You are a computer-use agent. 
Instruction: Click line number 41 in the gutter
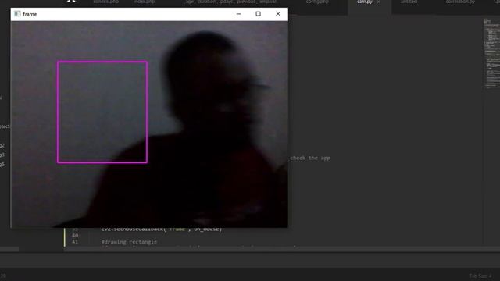click(75, 242)
